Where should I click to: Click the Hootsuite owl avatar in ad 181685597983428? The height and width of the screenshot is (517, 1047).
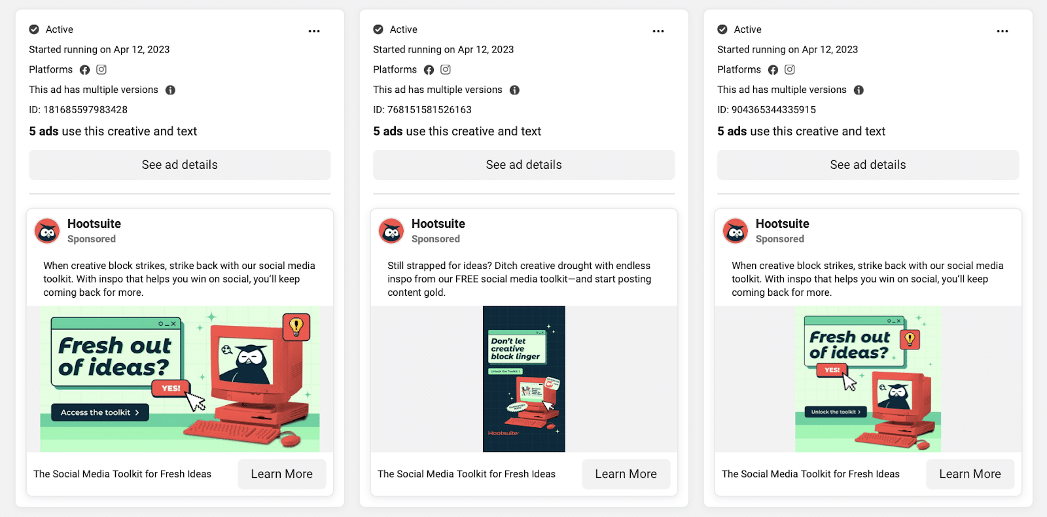point(47,231)
